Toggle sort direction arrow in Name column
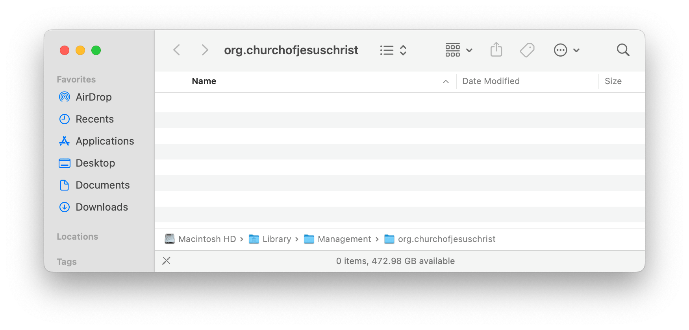The width and height of the screenshot is (689, 330). click(446, 82)
